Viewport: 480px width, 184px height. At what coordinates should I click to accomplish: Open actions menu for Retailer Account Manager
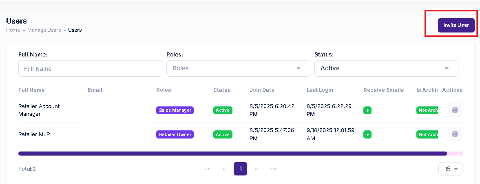pyautogui.click(x=455, y=110)
